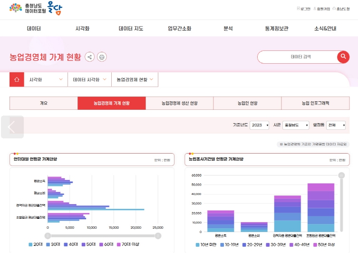Click the print icon beside the page title
This screenshot has height=253, width=358.
tap(102, 57)
